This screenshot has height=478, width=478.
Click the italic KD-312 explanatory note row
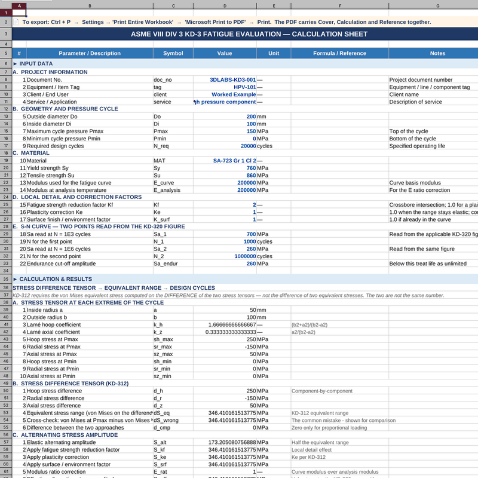(x=228, y=295)
